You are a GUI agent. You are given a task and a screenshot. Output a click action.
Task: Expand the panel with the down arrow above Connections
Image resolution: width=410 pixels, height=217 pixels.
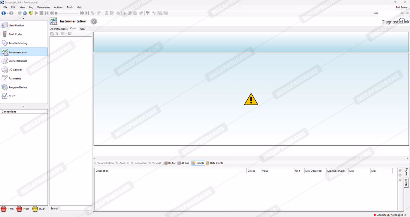[x=24, y=106]
